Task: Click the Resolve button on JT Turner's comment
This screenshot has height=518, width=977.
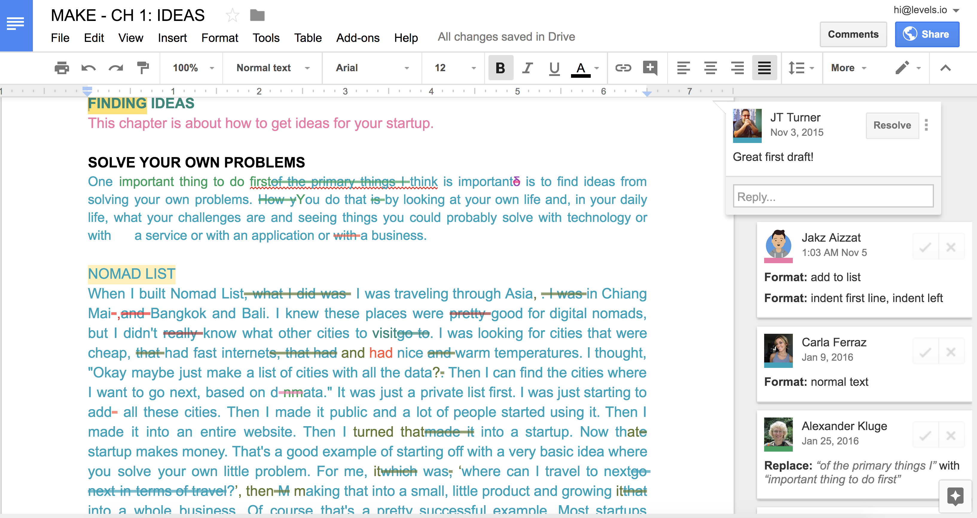Action: click(892, 125)
